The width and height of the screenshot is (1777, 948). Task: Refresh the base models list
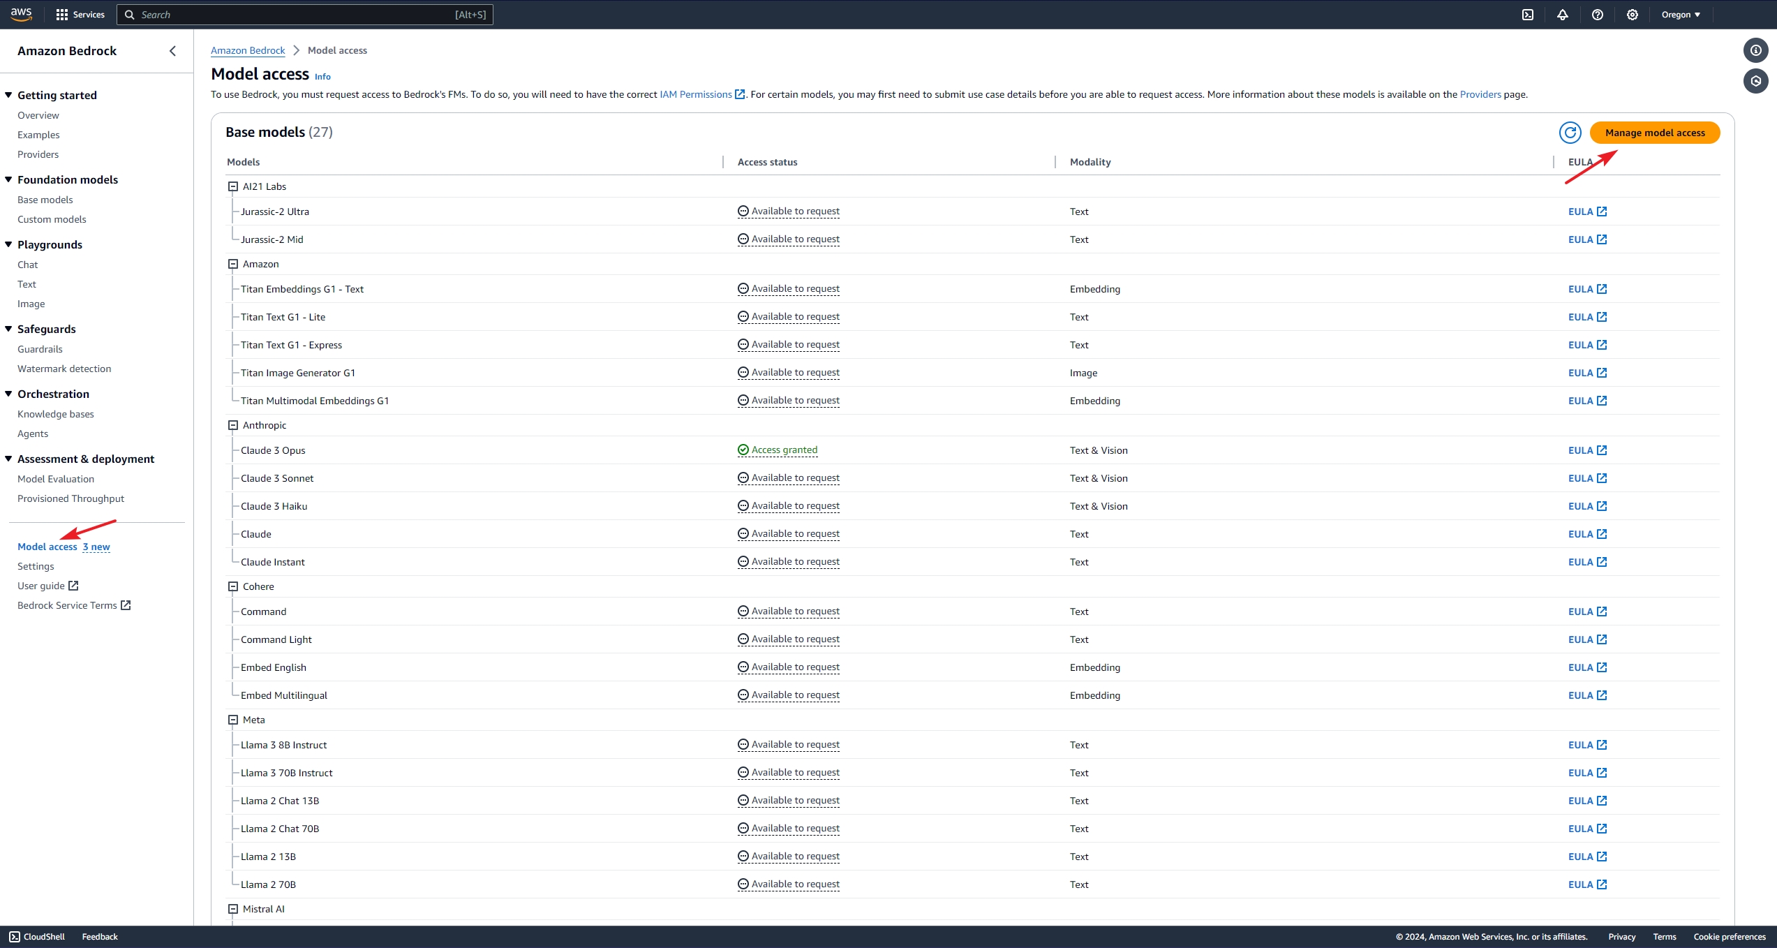(1570, 133)
